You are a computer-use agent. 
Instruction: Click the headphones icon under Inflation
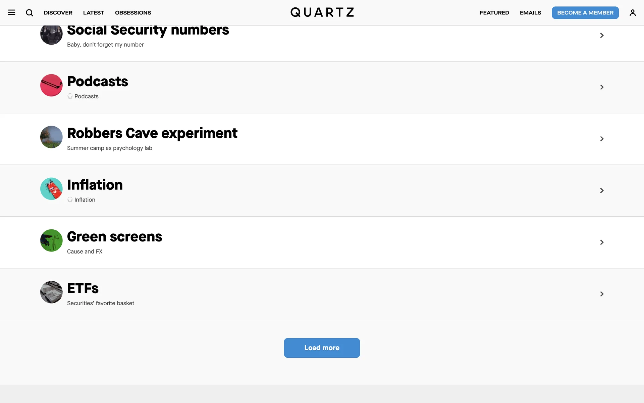pyautogui.click(x=70, y=200)
